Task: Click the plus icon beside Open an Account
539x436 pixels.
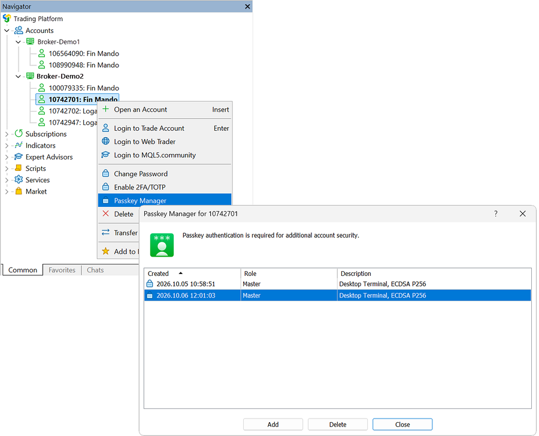Action: tap(106, 109)
